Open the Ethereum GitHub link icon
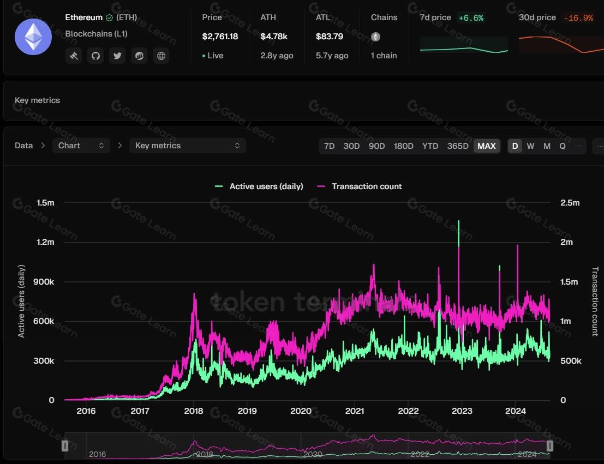The image size is (604, 464). coord(95,56)
